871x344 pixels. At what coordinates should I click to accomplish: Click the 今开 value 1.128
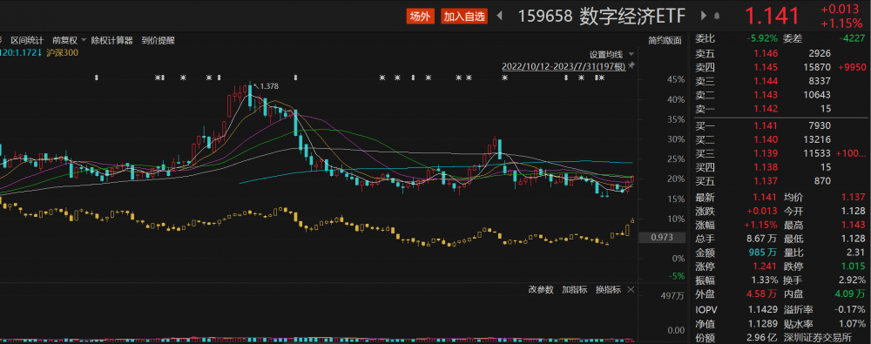click(x=854, y=211)
